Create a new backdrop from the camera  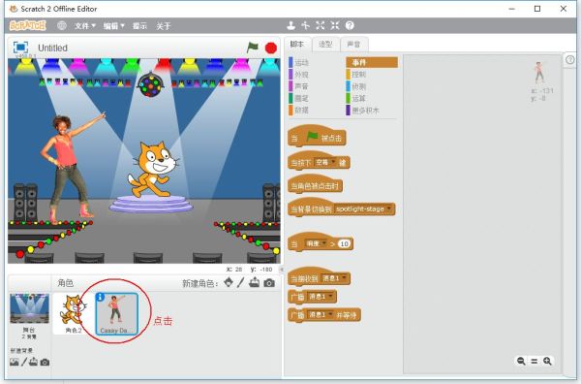[x=45, y=362]
